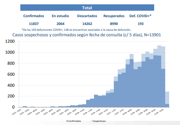Click the Descartados column heading
The image size is (180, 125).
pyautogui.click(x=87, y=16)
